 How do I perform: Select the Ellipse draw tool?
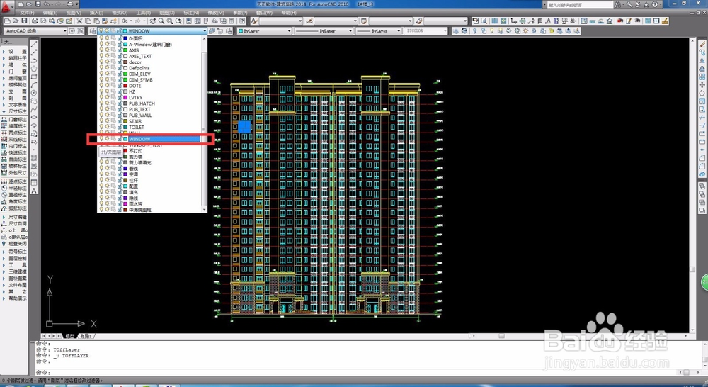pyautogui.click(x=34, y=118)
